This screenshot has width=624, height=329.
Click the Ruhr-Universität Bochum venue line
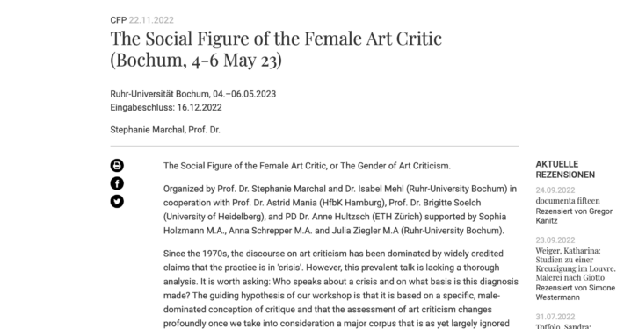[x=193, y=94]
